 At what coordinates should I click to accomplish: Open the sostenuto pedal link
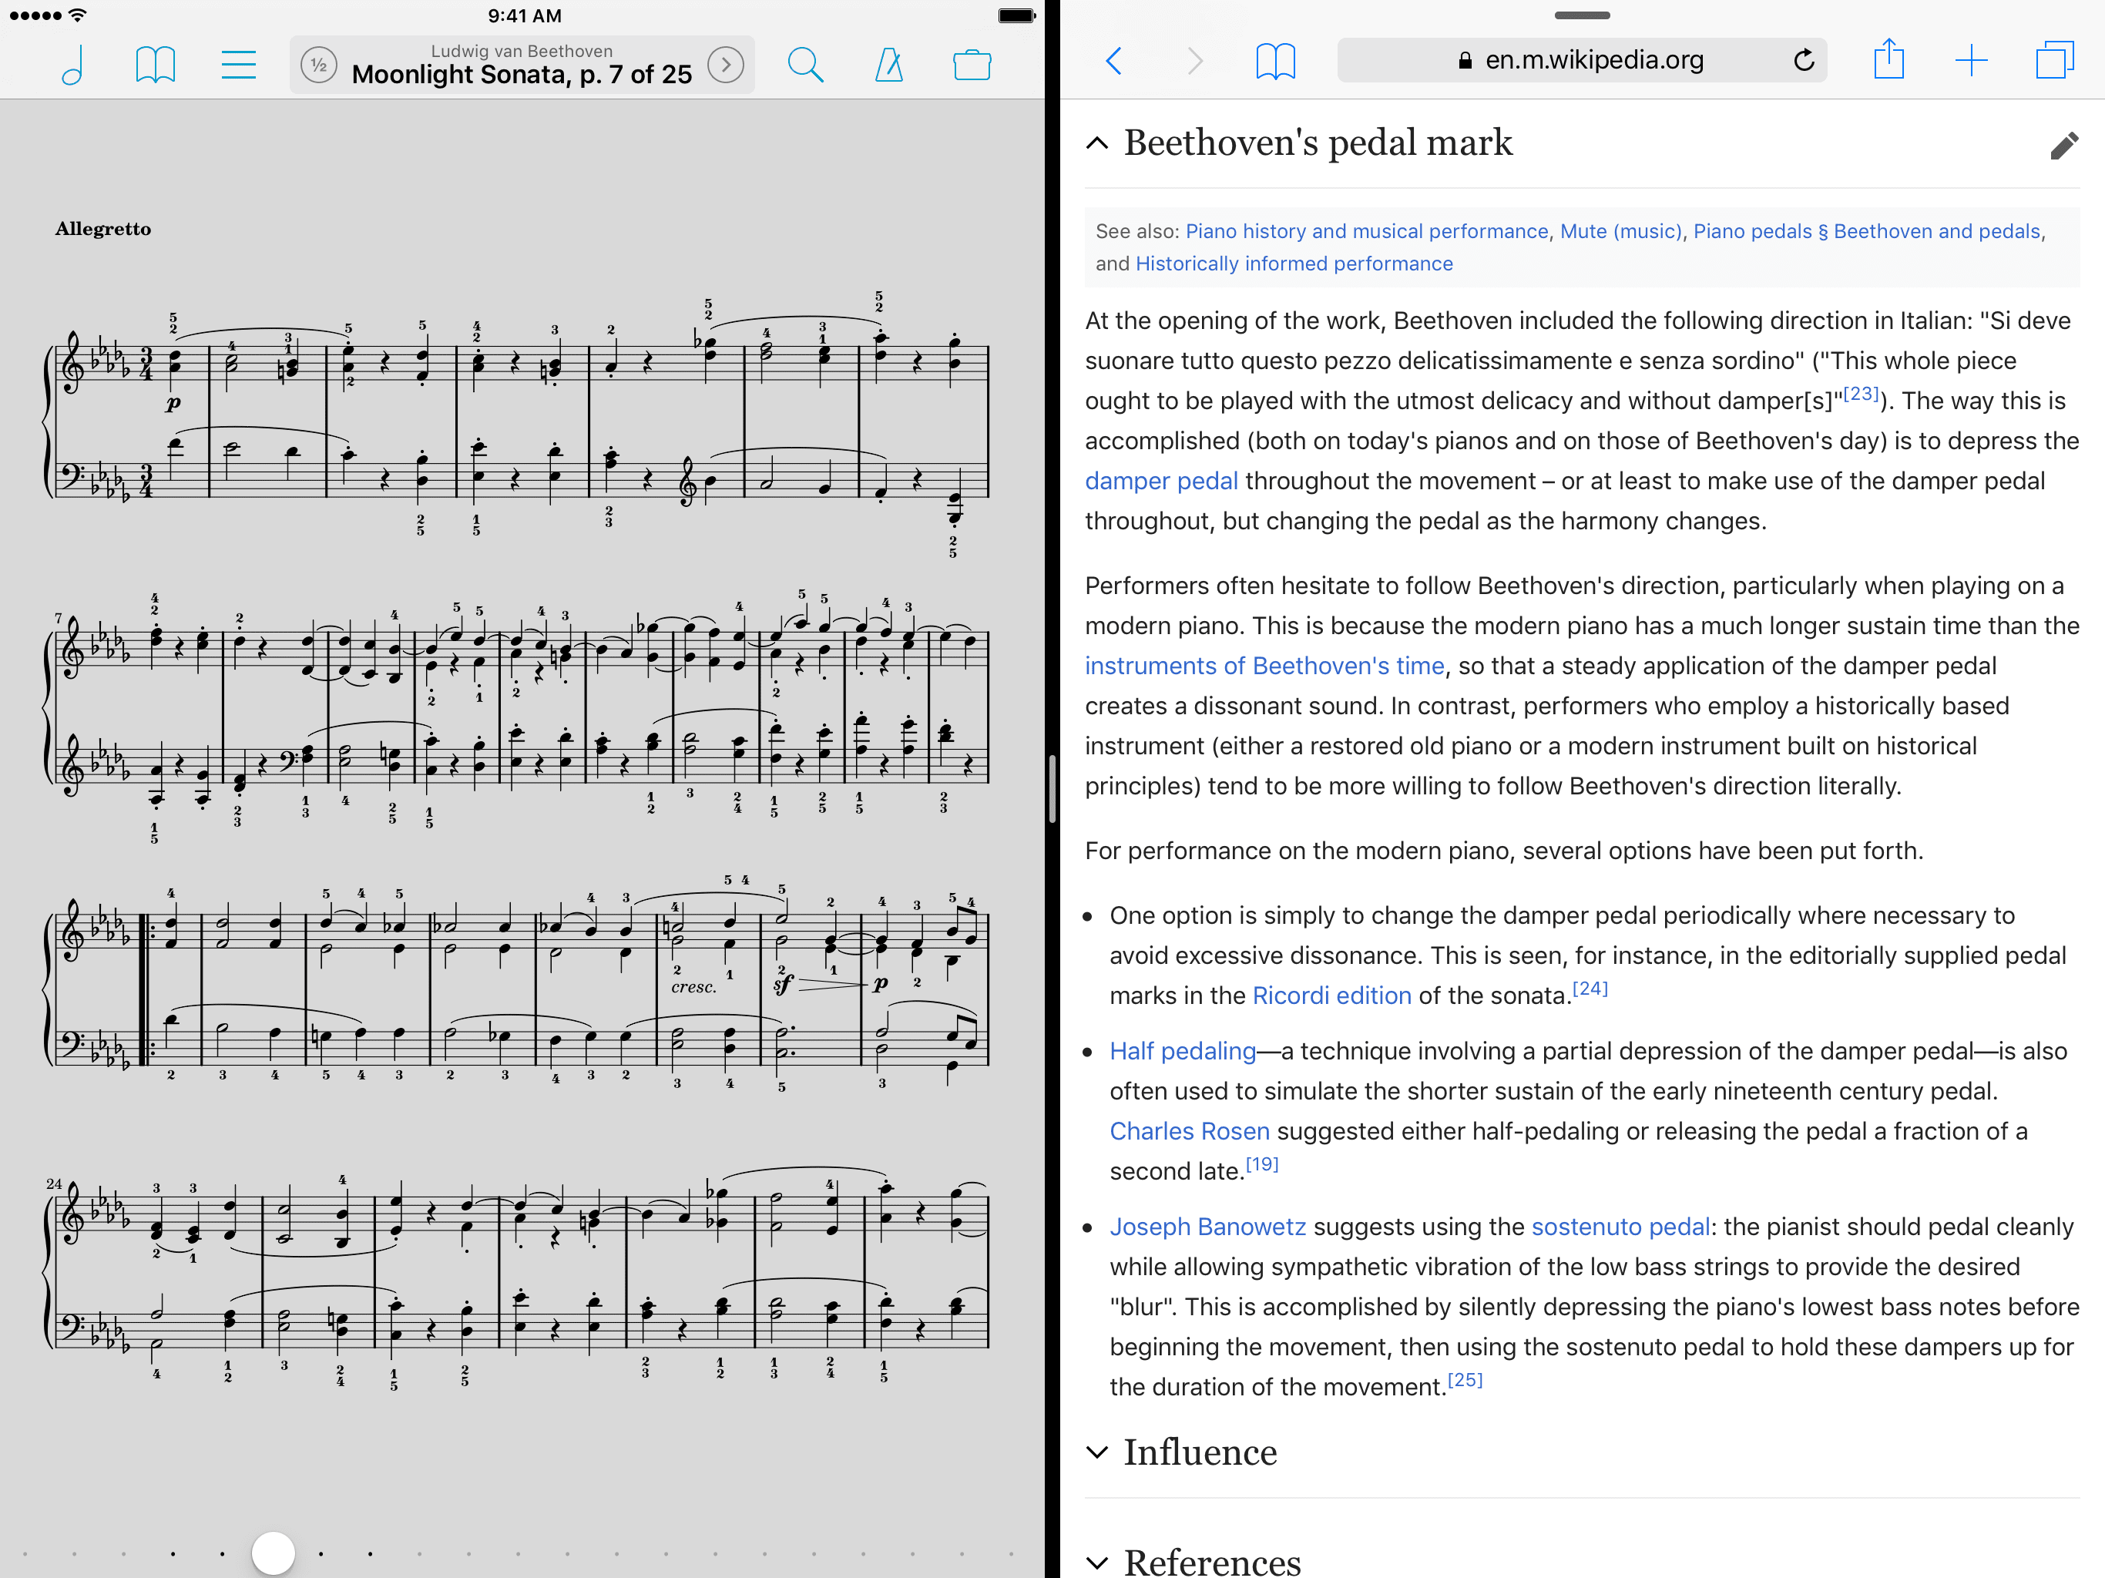(1620, 1226)
